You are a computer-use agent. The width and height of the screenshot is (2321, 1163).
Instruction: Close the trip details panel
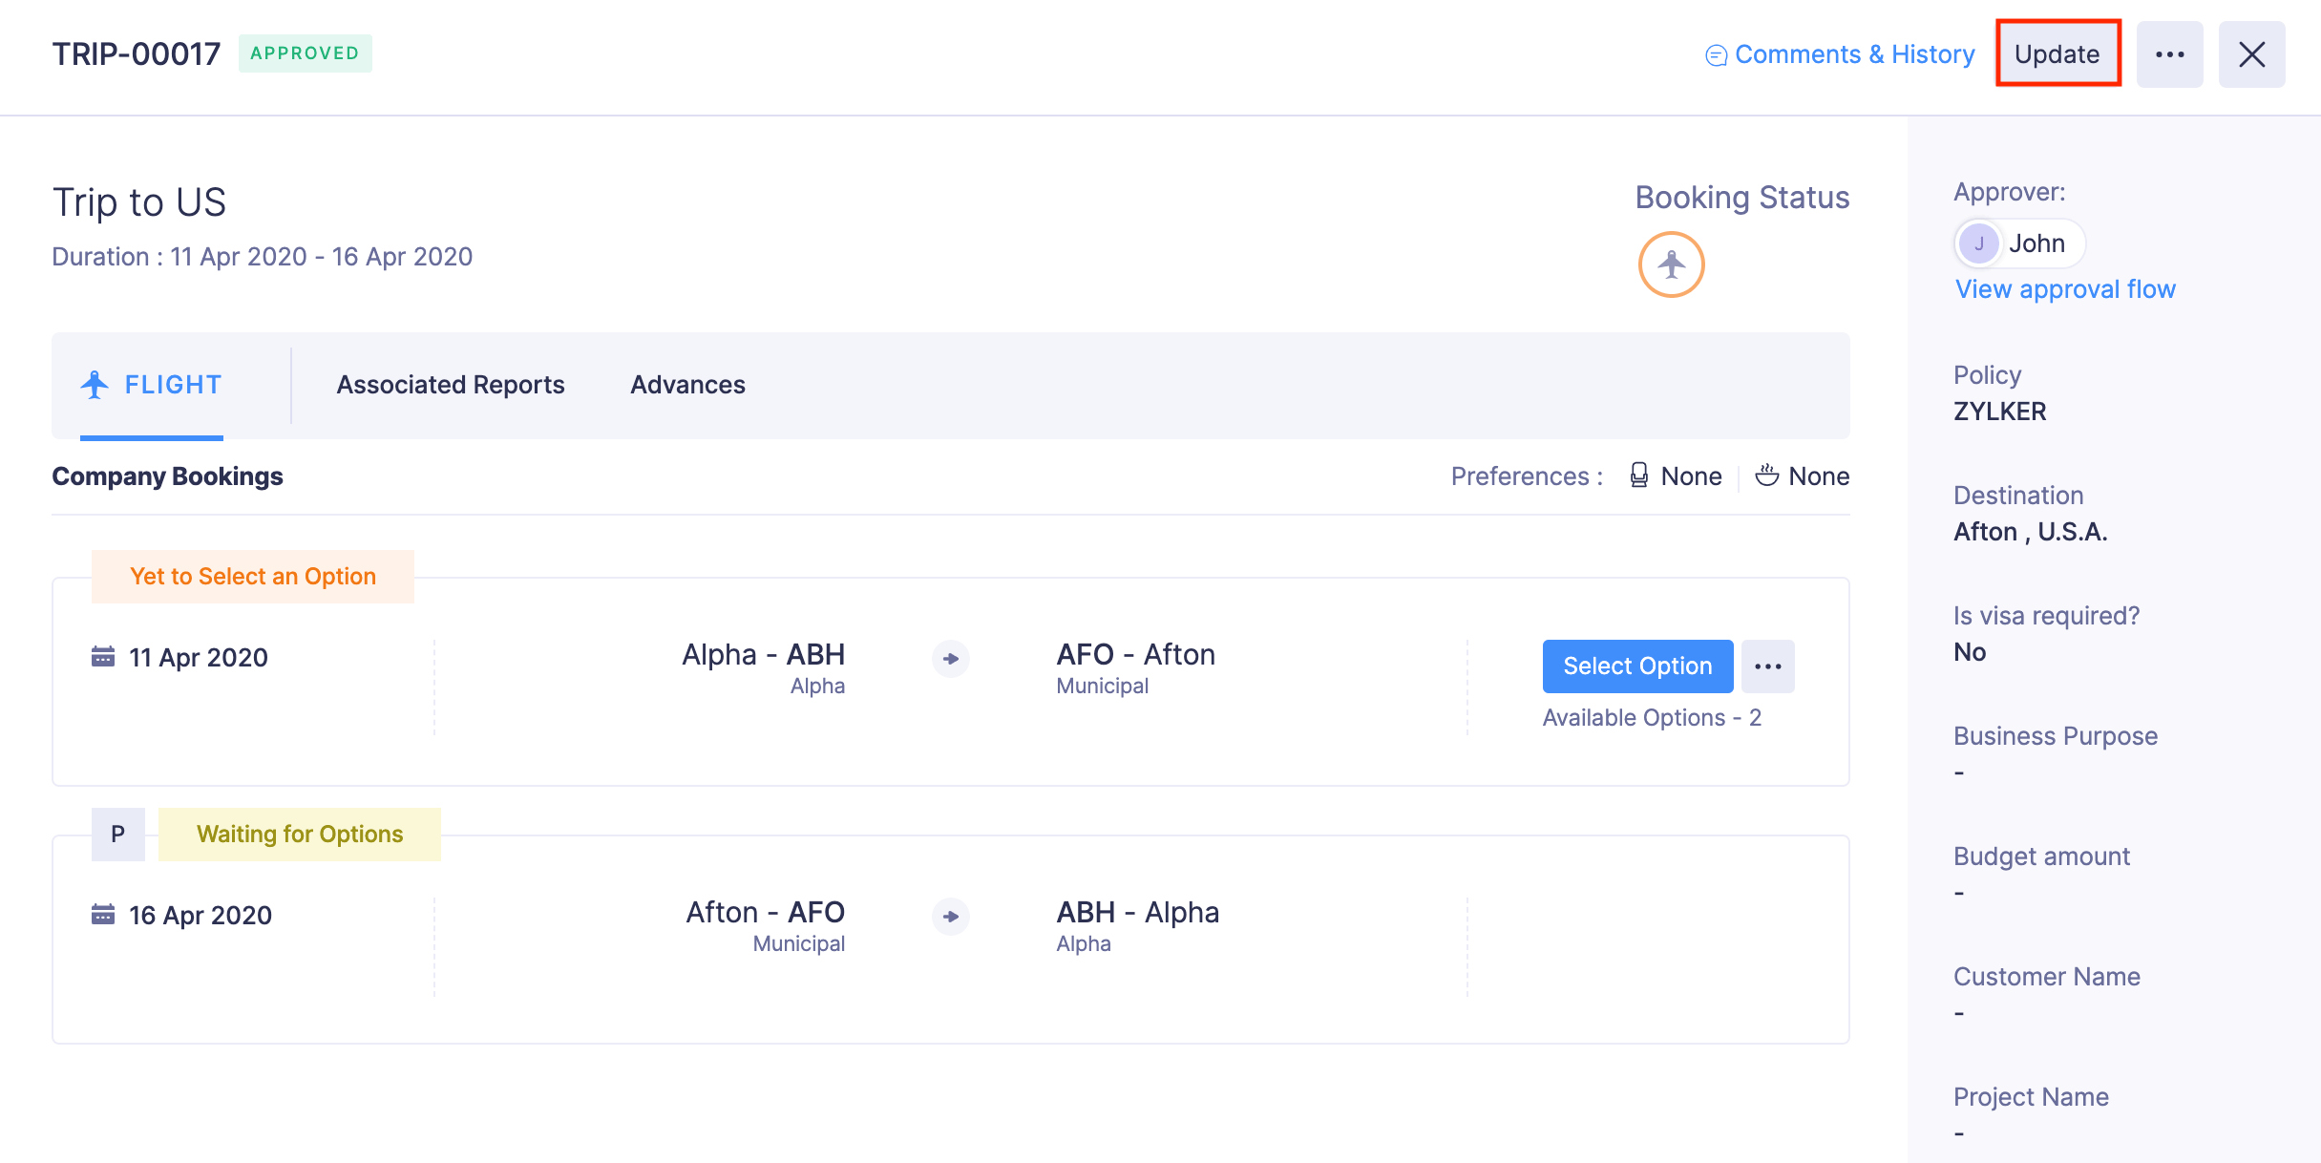(x=2251, y=54)
